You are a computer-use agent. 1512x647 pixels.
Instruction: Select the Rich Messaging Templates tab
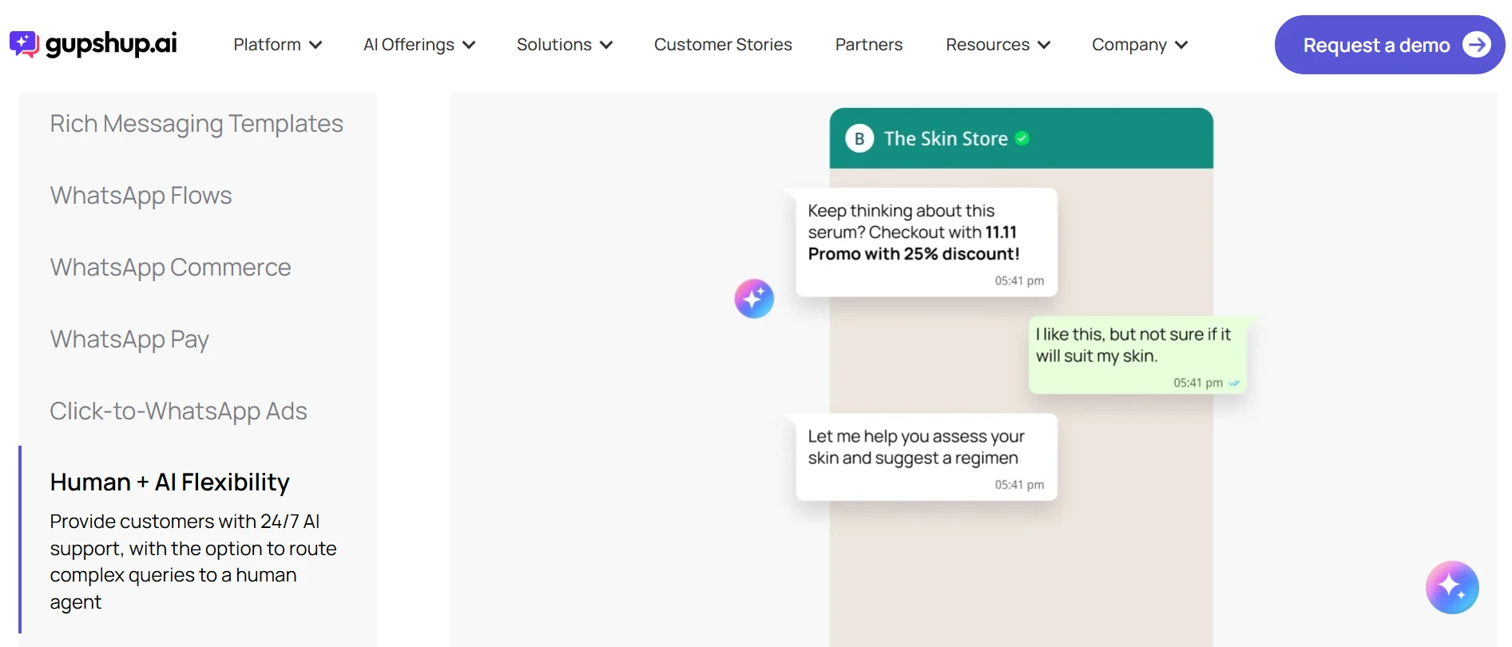(196, 124)
